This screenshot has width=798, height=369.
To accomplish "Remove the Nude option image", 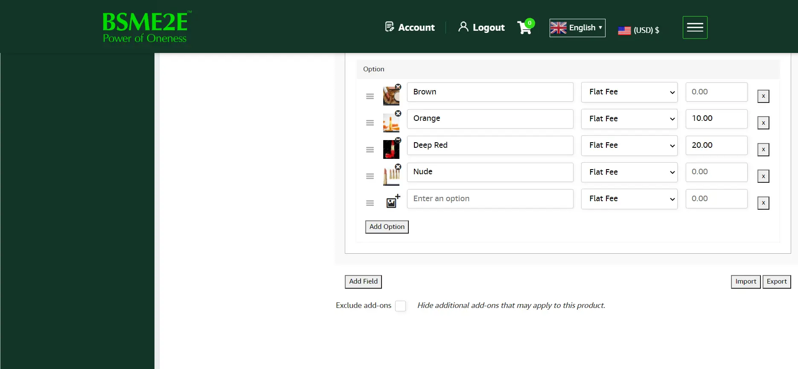I will pyautogui.click(x=398, y=167).
